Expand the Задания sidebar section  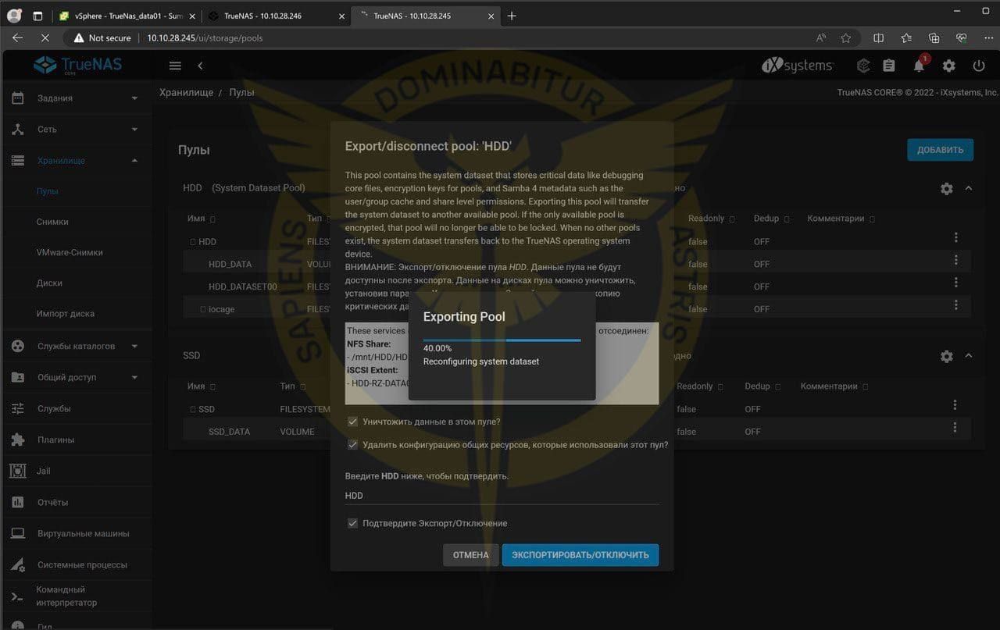(134, 98)
